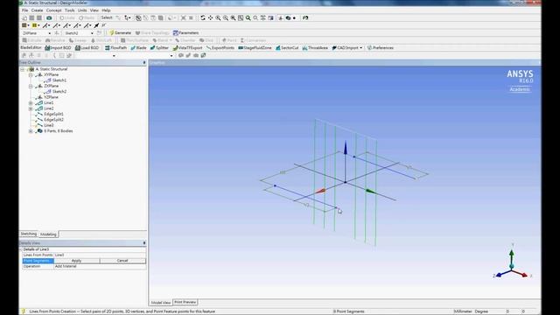
Task: Click the SectorCut tool
Action: pyautogui.click(x=287, y=48)
